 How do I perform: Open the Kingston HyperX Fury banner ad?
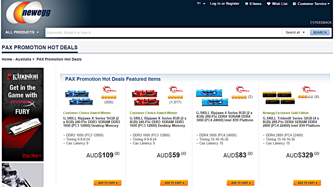click(23, 115)
